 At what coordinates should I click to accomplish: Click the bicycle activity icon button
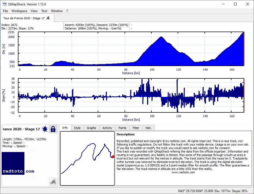(53, 181)
